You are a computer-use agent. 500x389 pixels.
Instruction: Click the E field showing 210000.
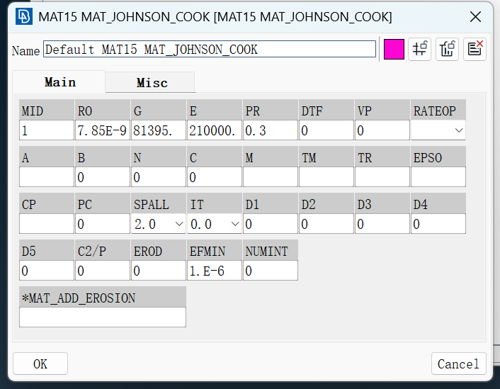pos(215,130)
